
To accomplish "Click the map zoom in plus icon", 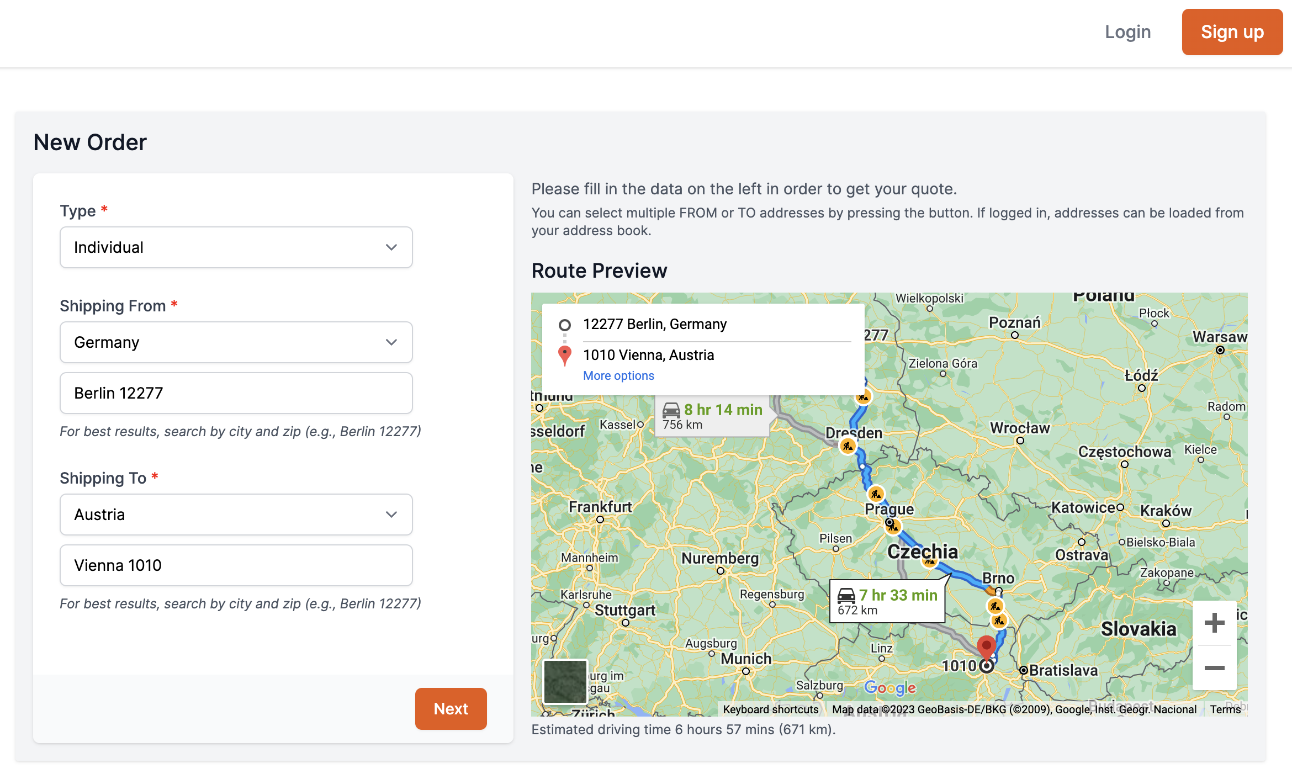I will pos(1214,623).
